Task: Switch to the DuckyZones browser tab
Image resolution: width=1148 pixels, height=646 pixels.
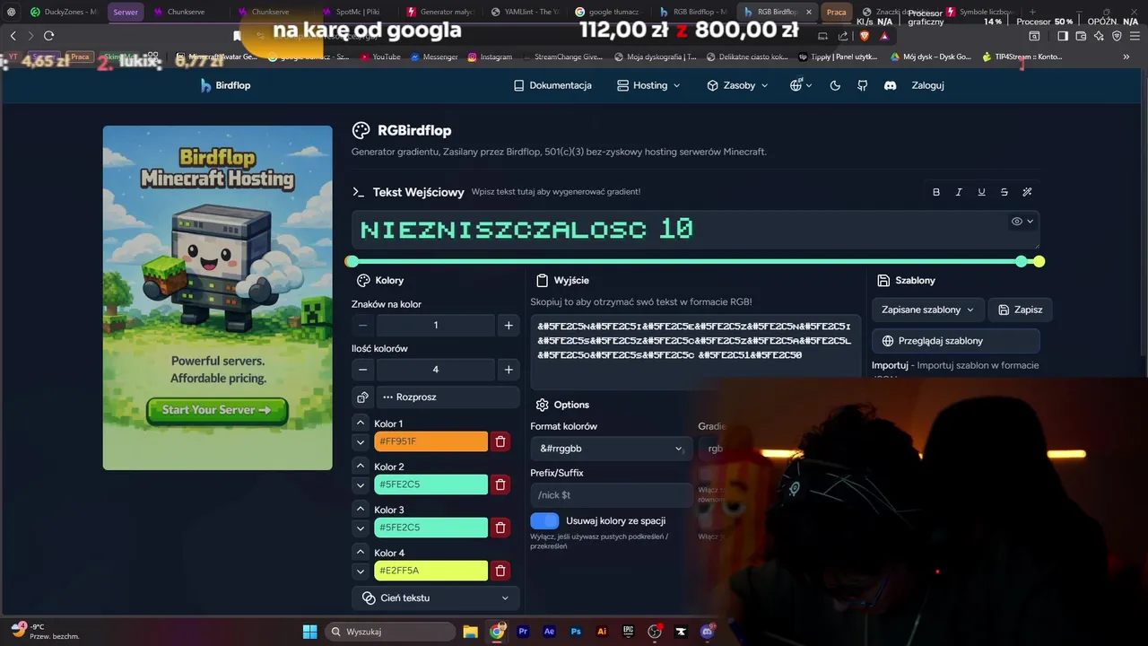Action: [x=63, y=12]
